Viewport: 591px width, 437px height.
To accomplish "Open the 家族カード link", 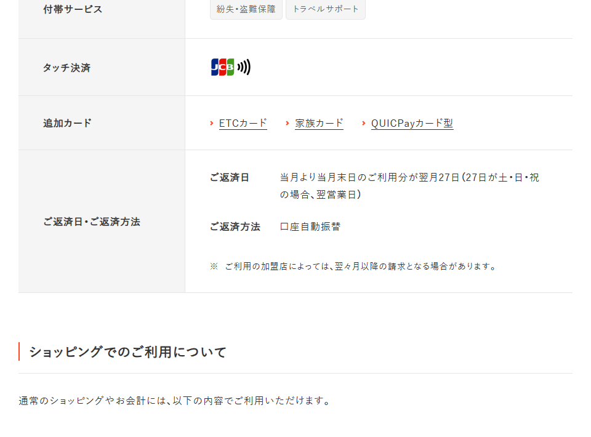I will (x=320, y=123).
